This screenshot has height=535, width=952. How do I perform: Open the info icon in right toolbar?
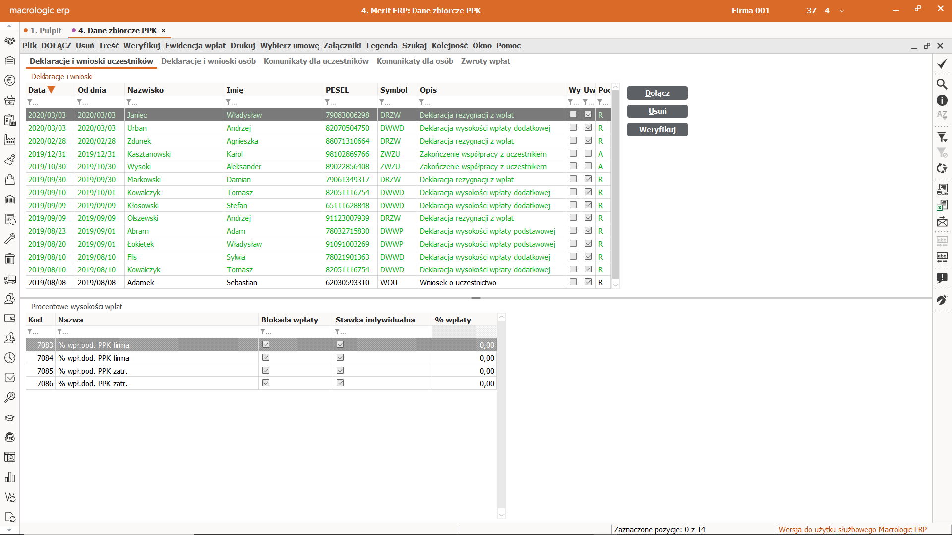pos(942,100)
